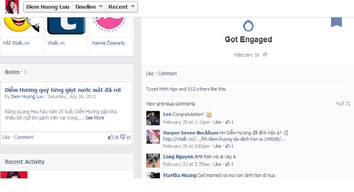Open the note titled Diễm Hương quý từng giọt
The width and height of the screenshot is (354, 192).
(x=63, y=90)
